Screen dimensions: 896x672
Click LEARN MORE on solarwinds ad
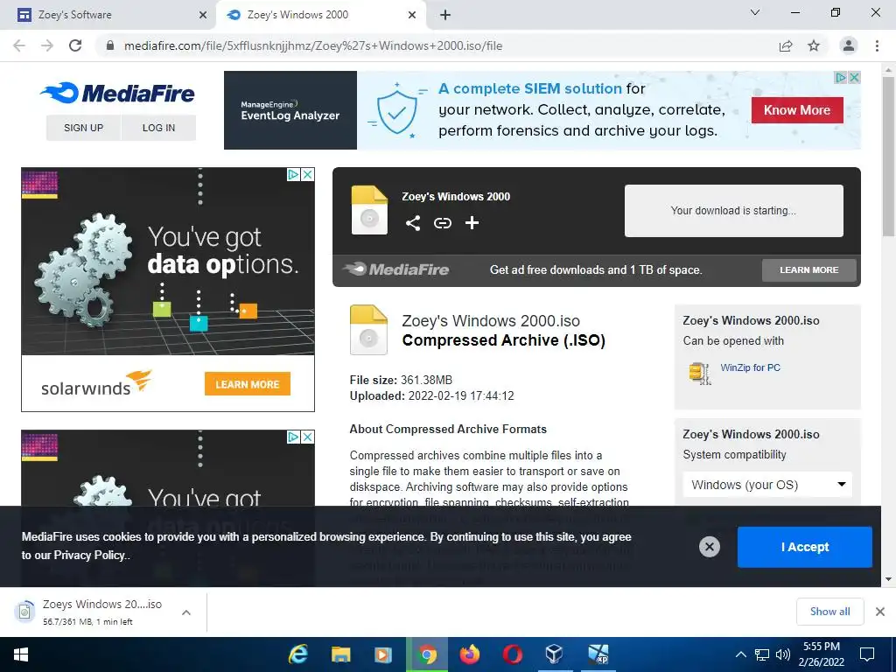[248, 384]
